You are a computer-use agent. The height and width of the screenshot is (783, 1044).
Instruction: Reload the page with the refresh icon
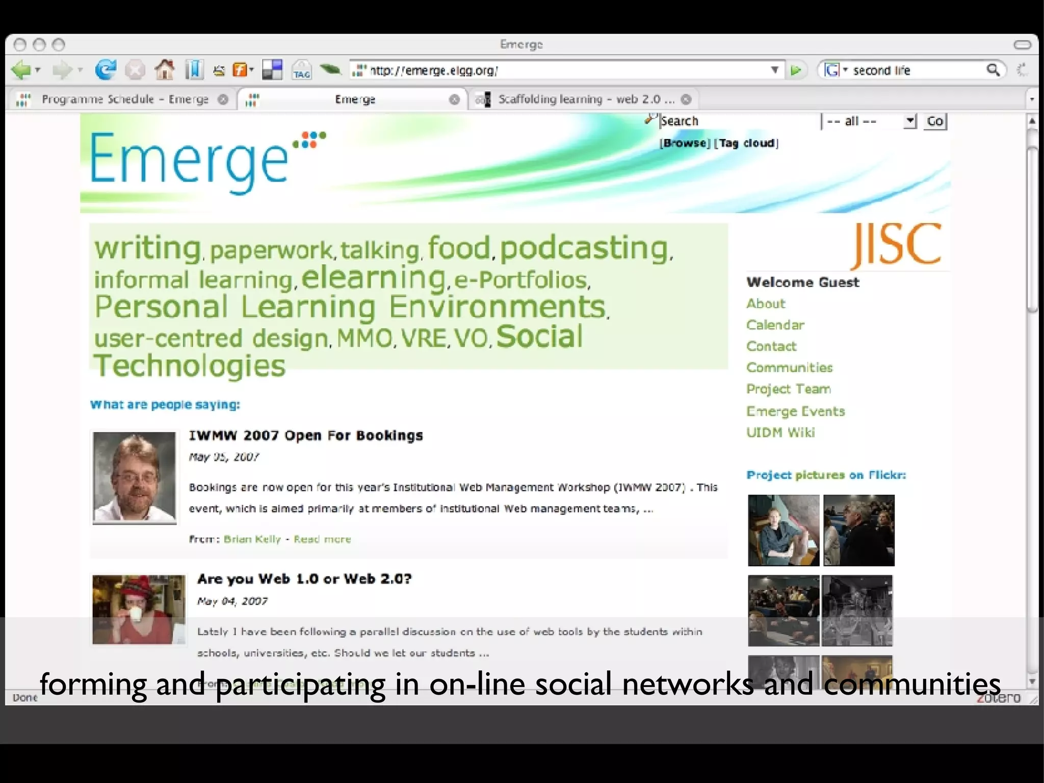tap(106, 70)
